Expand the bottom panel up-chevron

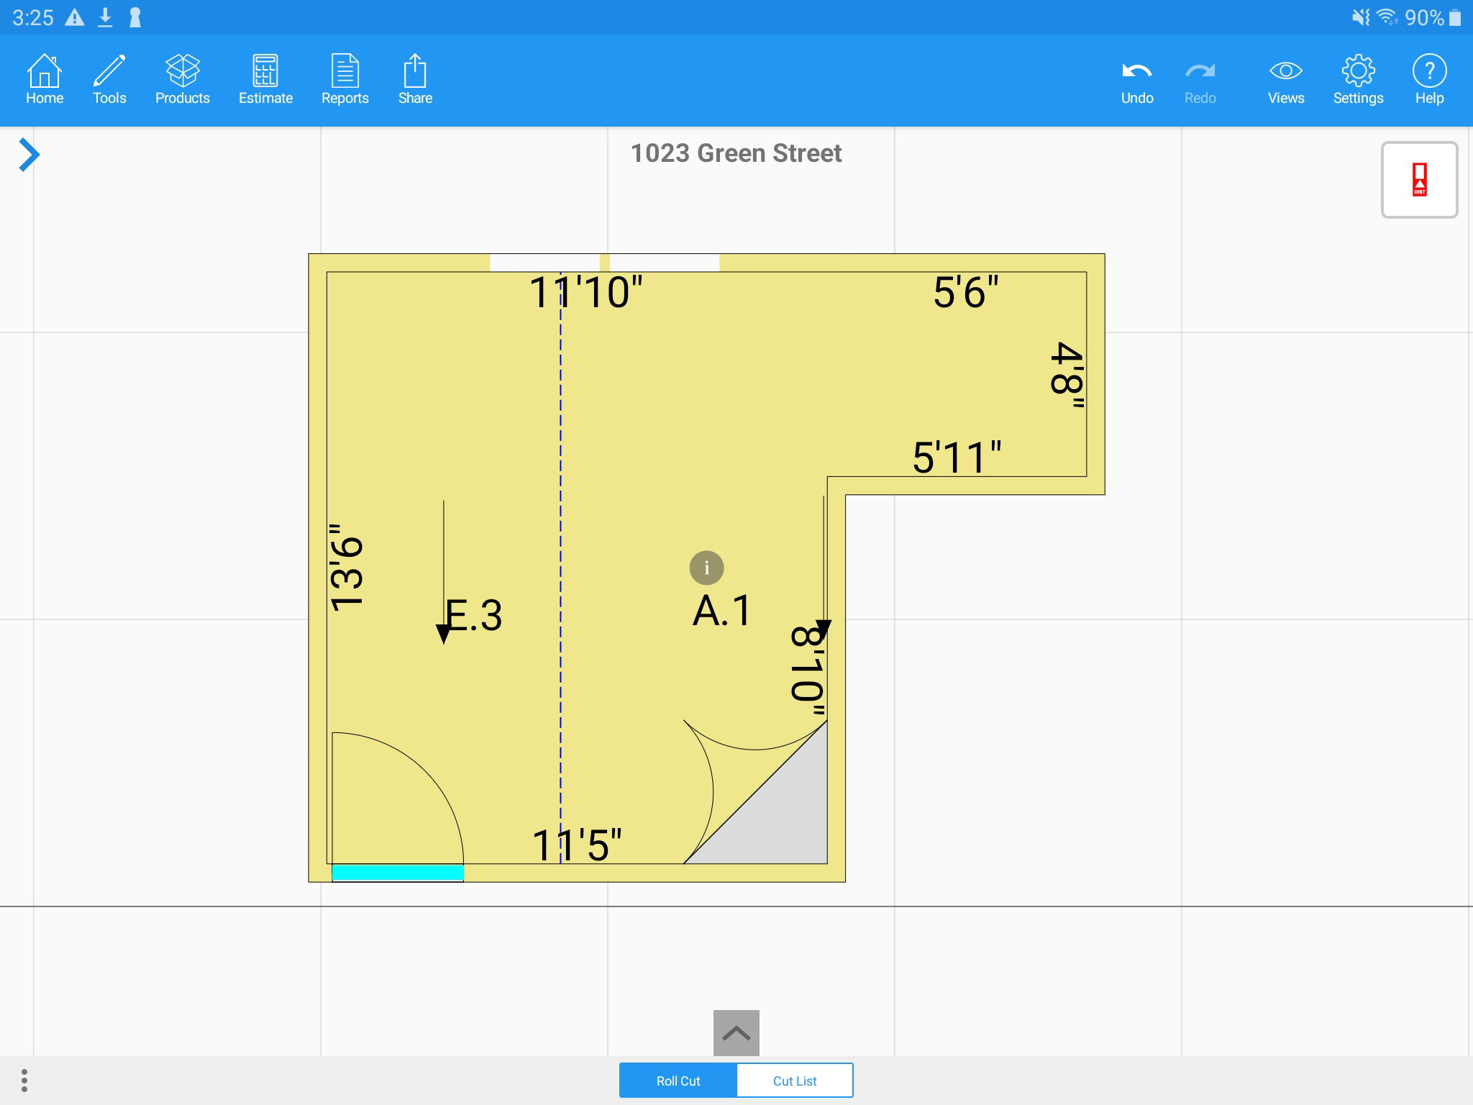pyautogui.click(x=736, y=1033)
